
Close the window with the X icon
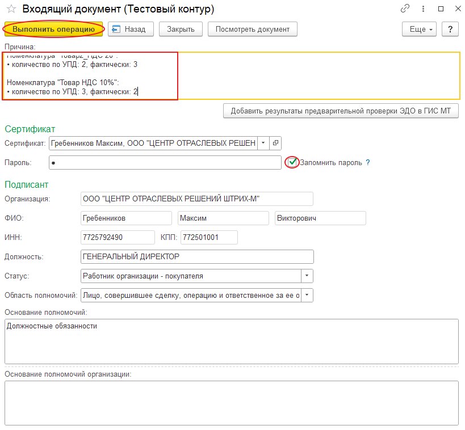[458, 9]
